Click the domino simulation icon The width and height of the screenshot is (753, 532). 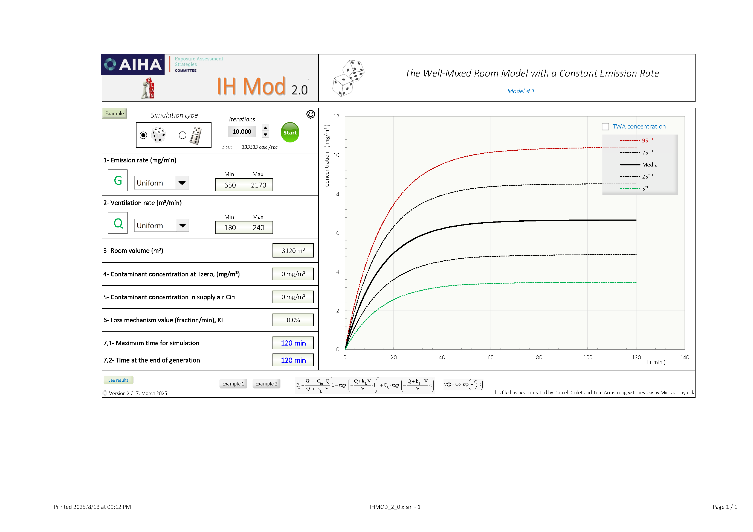[x=196, y=136]
